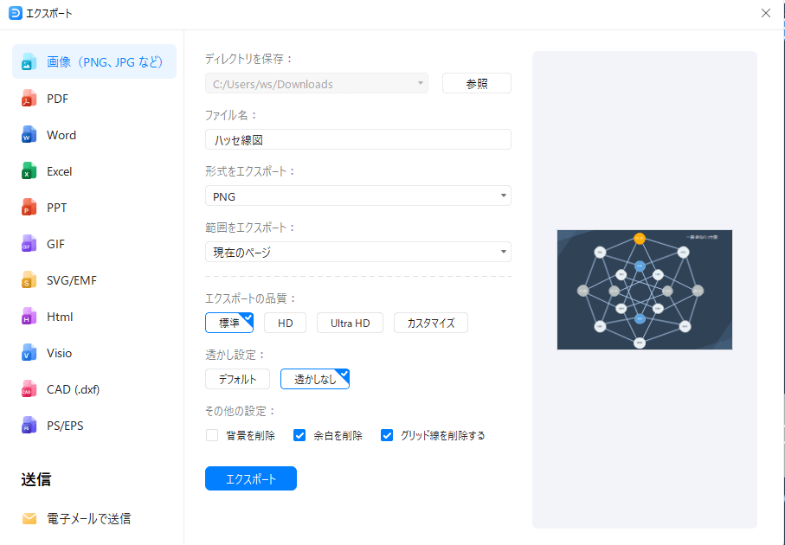Switch to Excel export format
The image size is (785, 545).
[x=58, y=170]
